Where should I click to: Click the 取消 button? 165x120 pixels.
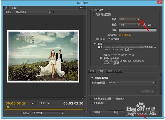[x=152, y=112]
